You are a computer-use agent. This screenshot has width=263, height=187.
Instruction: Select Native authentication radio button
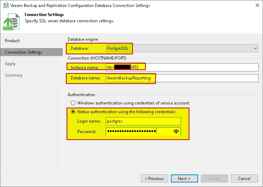coord(73,112)
